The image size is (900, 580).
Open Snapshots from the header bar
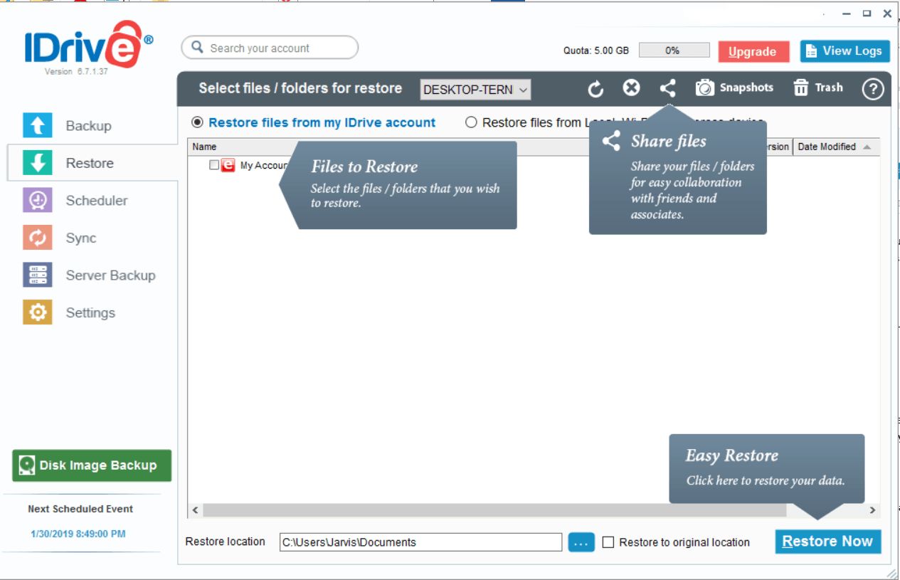click(734, 88)
